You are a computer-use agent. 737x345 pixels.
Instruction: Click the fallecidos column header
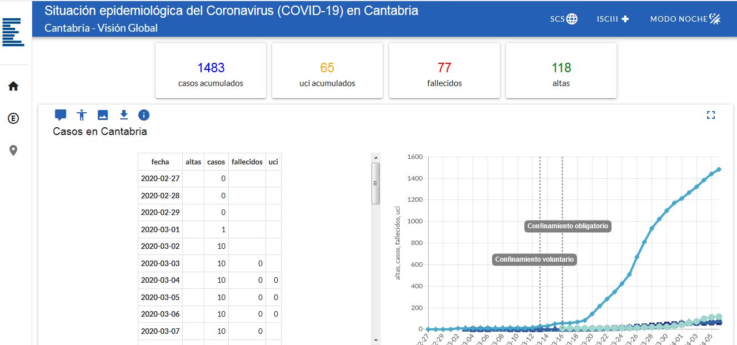point(247,162)
